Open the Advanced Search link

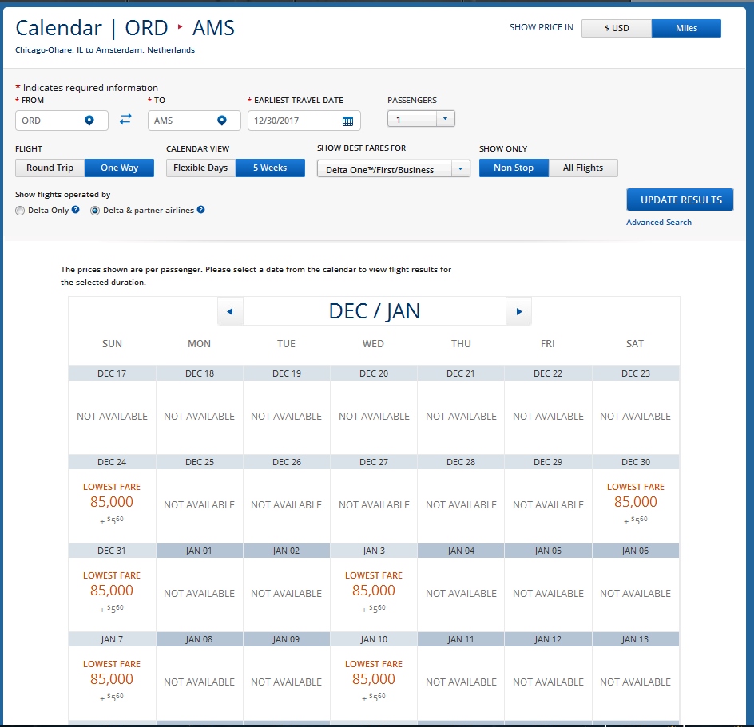point(659,223)
